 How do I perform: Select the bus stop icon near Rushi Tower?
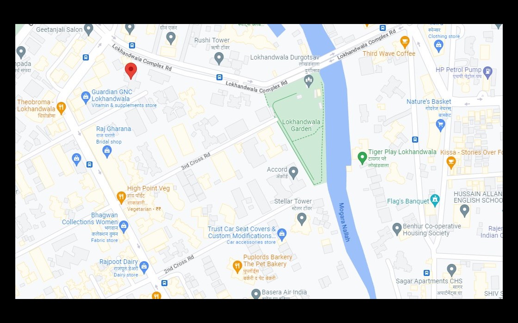[x=219, y=77]
